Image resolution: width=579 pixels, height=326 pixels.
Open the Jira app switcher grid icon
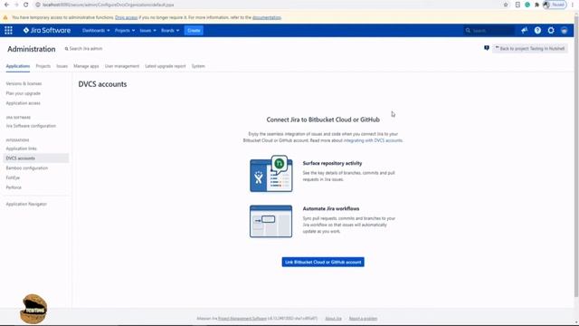[x=8, y=30]
